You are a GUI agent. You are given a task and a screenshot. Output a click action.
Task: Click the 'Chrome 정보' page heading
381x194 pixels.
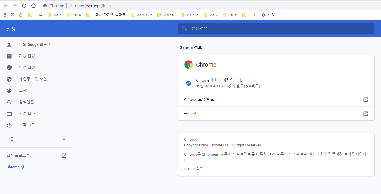point(190,48)
